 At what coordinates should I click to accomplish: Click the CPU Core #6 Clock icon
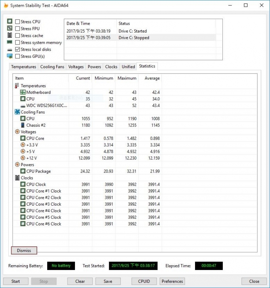click(x=23, y=224)
